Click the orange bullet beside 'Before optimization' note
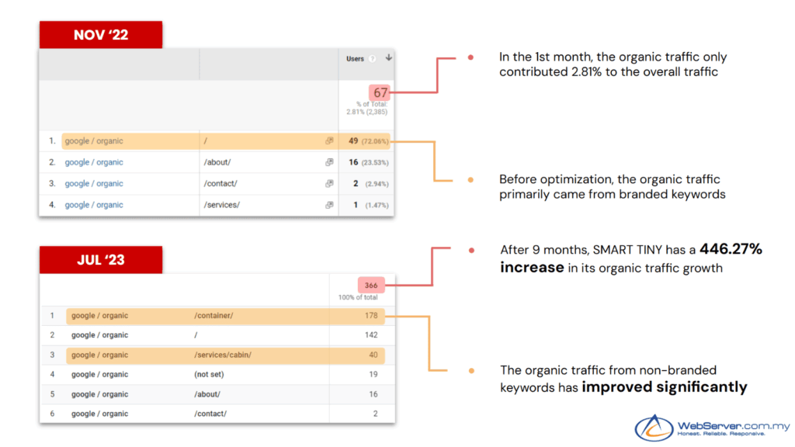Screen dimensions: 795x447 (470, 180)
